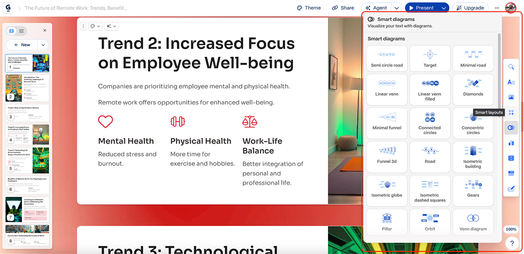The image size is (524, 254).
Task: Select slide 7 thumbnail in the panel
Action: [28, 210]
